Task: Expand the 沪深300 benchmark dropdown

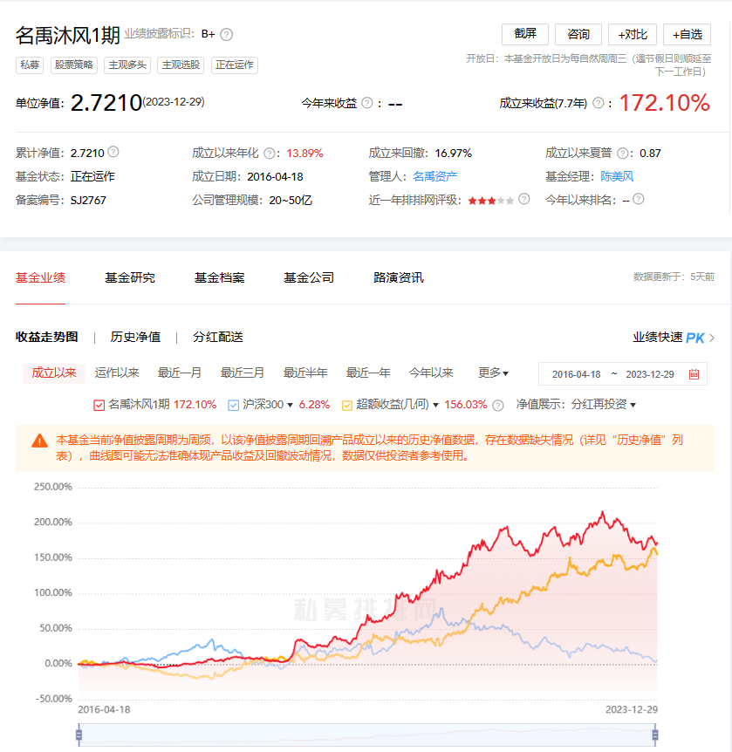Action: coord(290,406)
